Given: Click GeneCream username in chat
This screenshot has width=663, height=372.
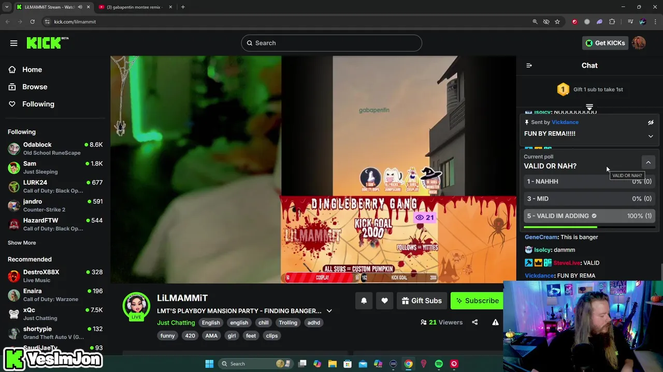Looking at the screenshot, I should (541, 237).
